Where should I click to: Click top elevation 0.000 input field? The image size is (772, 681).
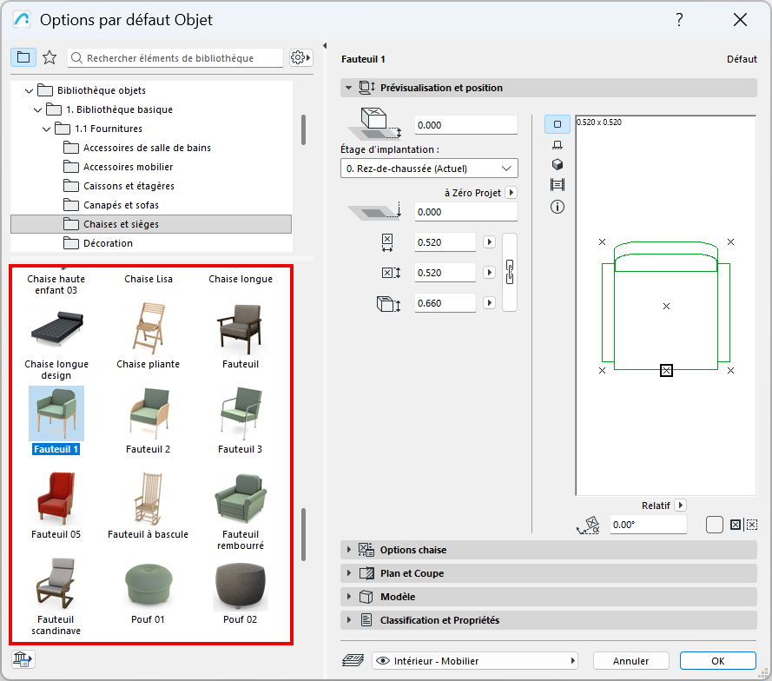tap(465, 125)
